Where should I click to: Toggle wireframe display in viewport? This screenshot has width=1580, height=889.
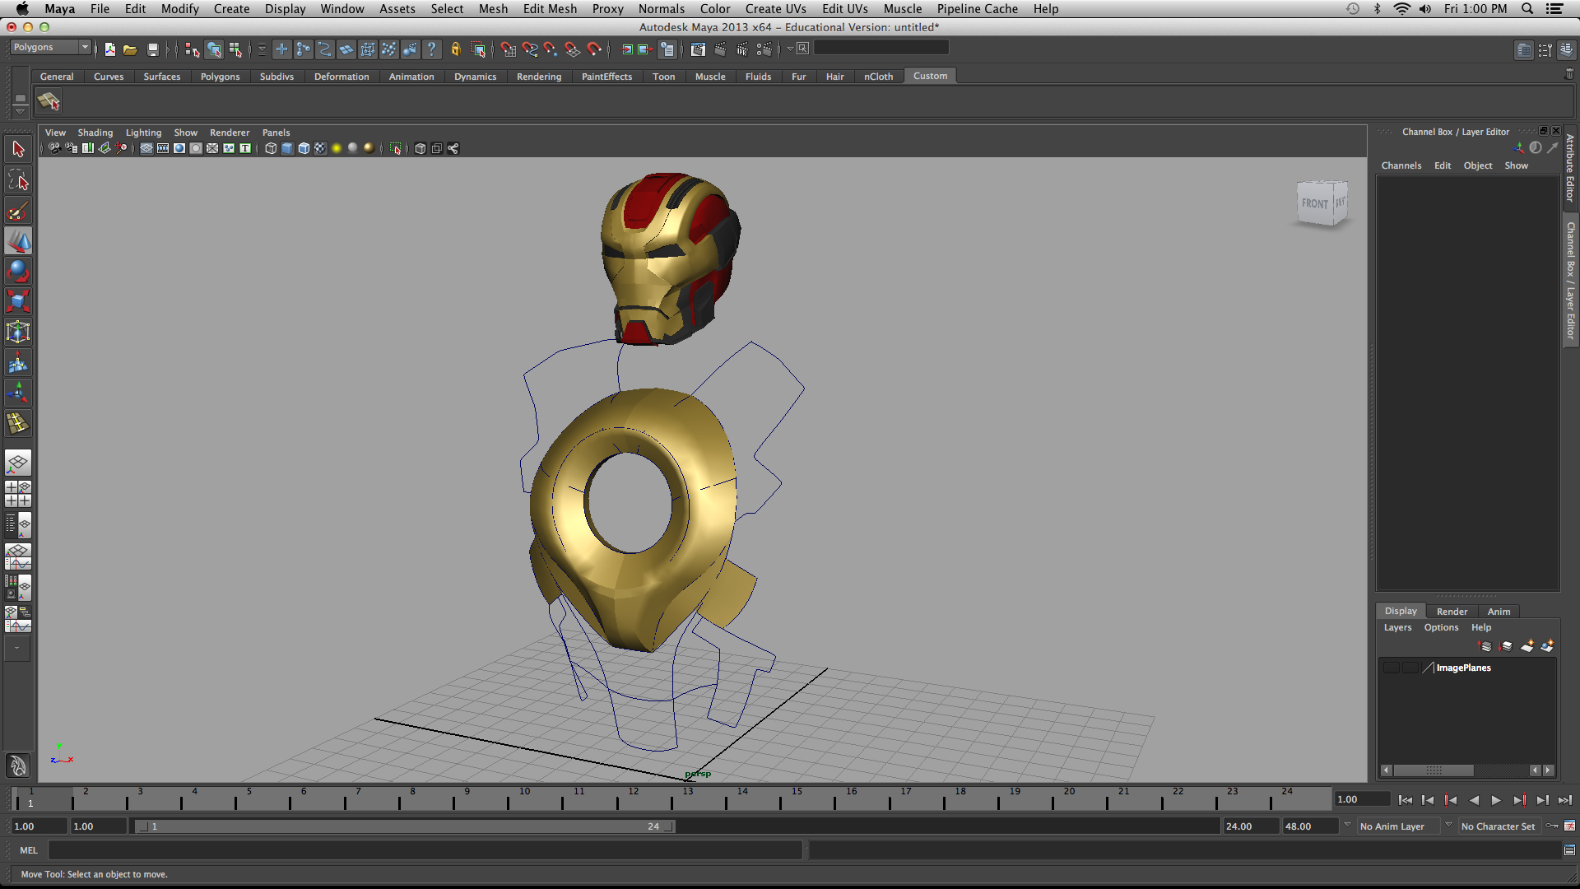tap(271, 148)
